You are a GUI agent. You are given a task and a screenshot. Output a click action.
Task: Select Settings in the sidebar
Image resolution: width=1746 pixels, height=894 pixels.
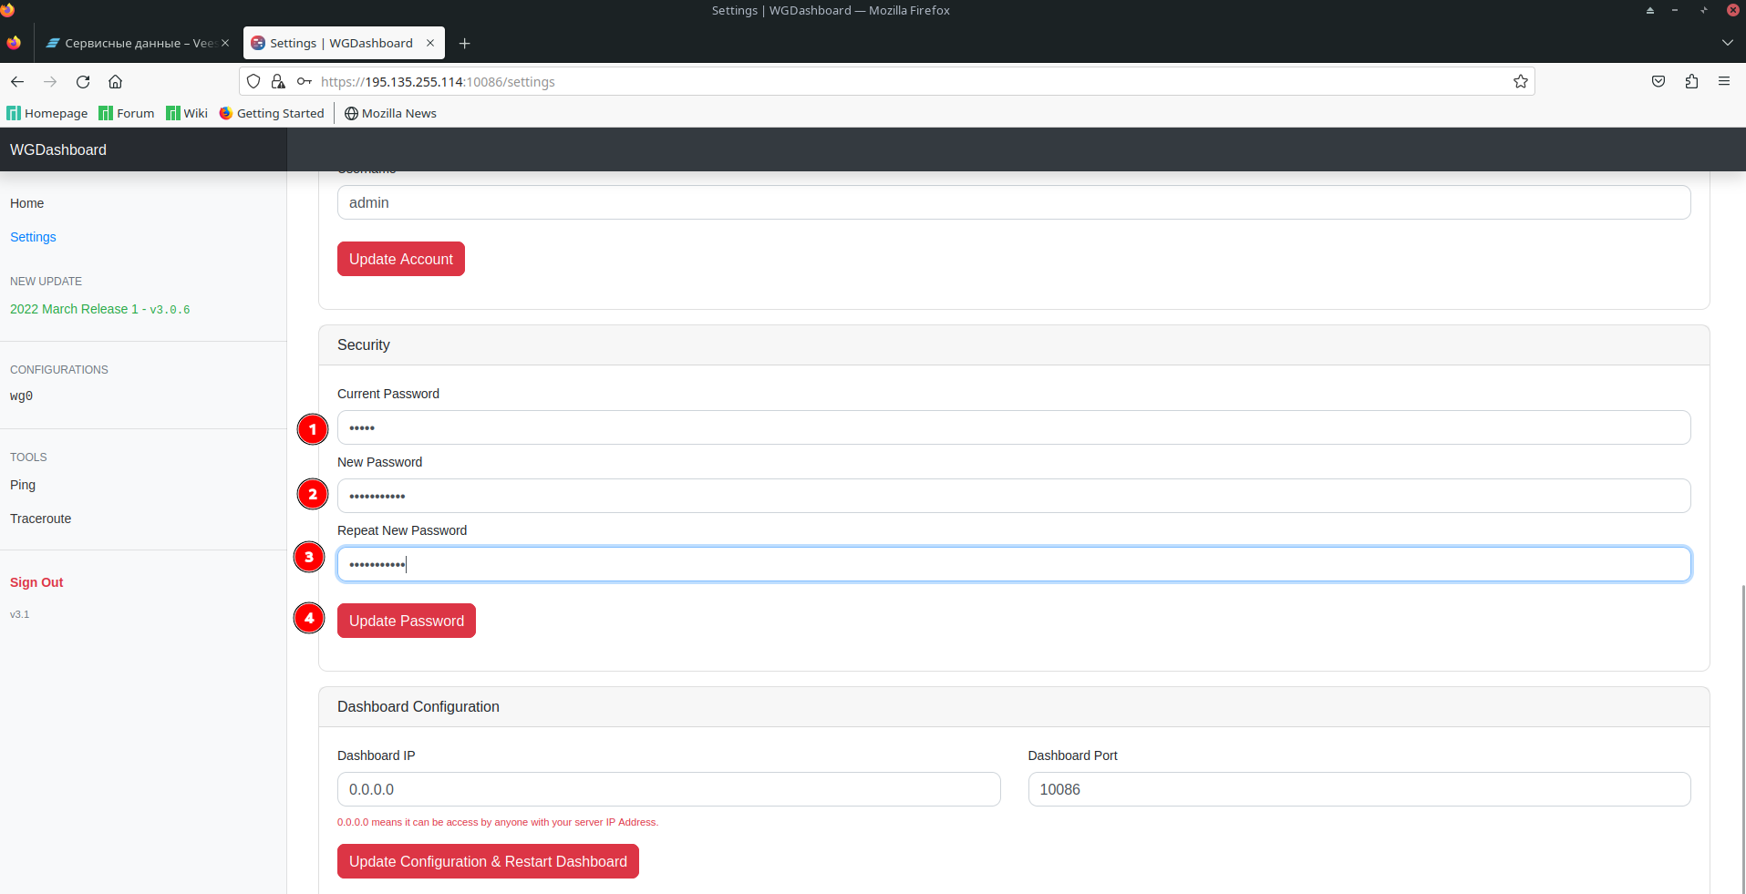point(33,237)
